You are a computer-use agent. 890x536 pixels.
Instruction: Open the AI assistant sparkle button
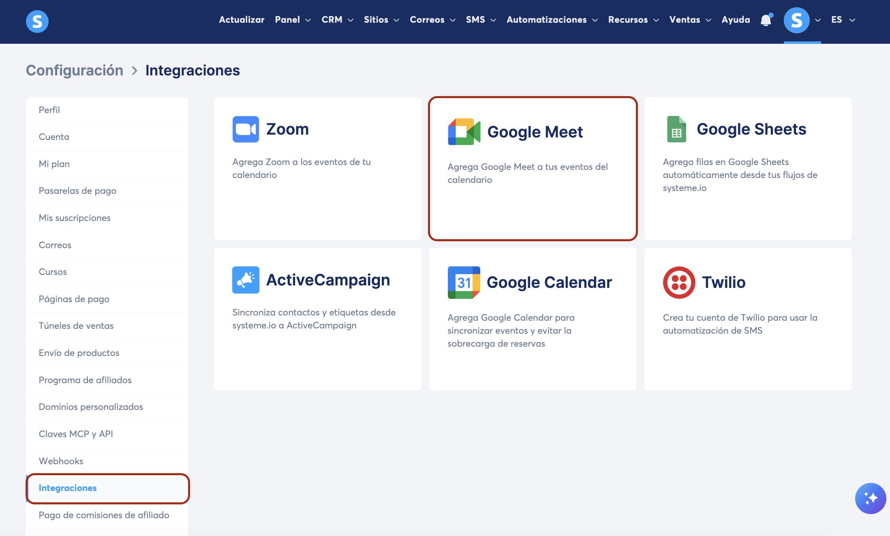(x=871, y=498)
